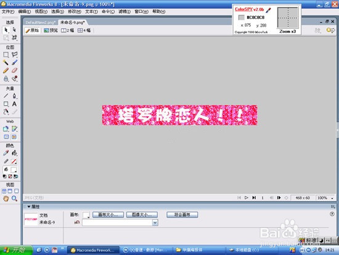
Task: Switch to DefaultNew2.png document tab
Action: pyautogui.click(x=40, y=22)
